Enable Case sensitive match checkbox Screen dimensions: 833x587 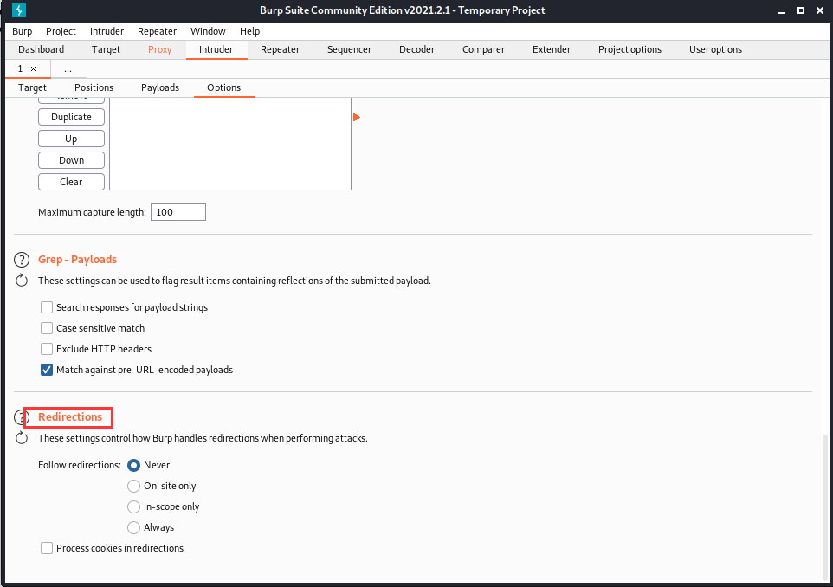pyautogui.click(x=47, y=328)
